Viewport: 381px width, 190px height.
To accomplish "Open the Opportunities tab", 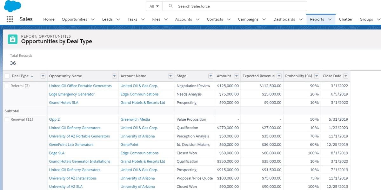I will [x=74, y=19].
